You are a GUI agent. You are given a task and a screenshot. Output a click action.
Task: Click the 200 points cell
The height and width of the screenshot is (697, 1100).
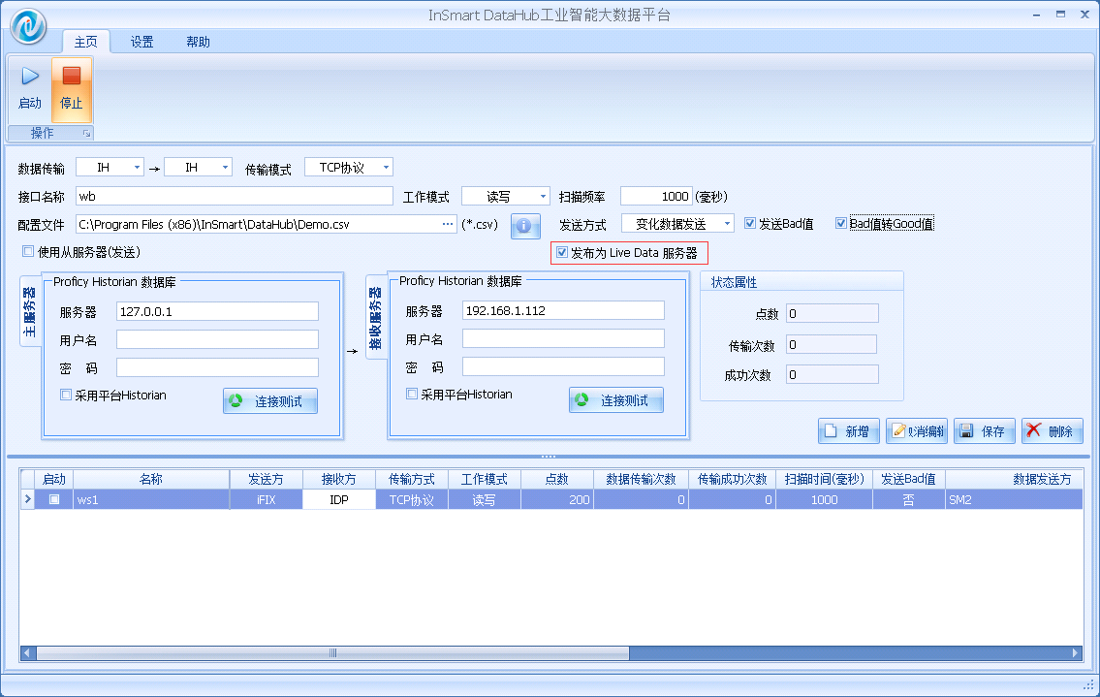click(x=557, y=500)
